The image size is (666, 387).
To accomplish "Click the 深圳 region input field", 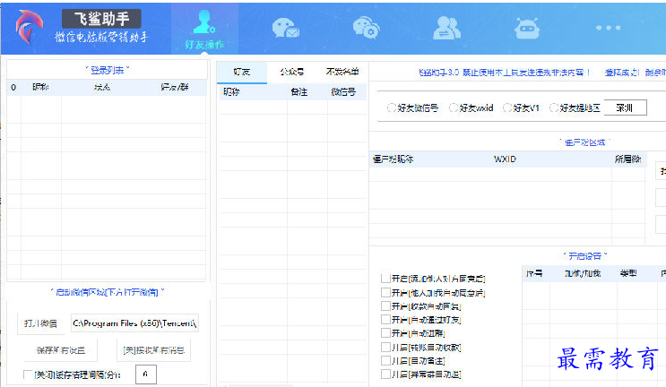I will 626,107.
